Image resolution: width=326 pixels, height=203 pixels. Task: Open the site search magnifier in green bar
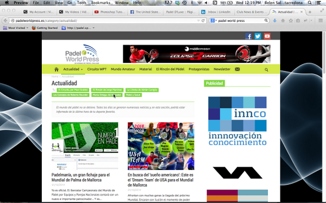click(266, 70)
